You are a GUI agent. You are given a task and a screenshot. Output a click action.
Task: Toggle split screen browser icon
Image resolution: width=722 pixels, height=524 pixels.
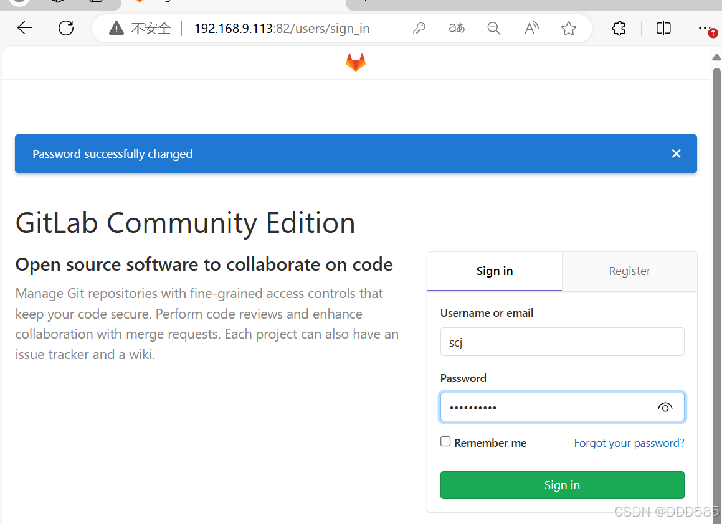coord(663,29)
